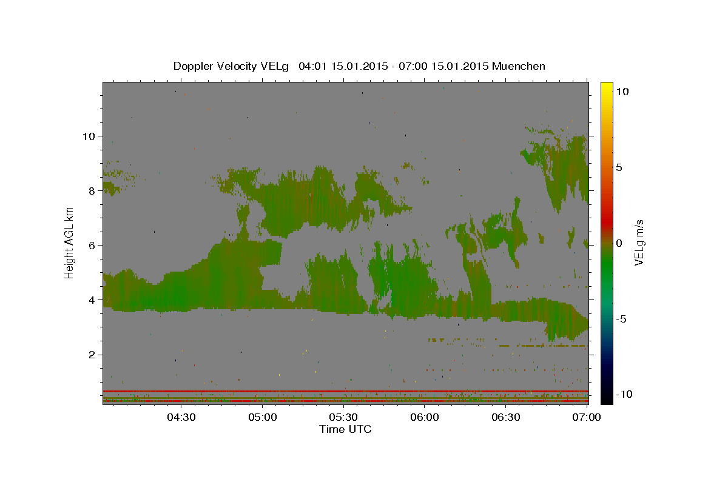Screen dimensions: 728x485
Task: Click the plot title starting 'Doppler Velocity VELg'
Action: click(x=359, y=66)
